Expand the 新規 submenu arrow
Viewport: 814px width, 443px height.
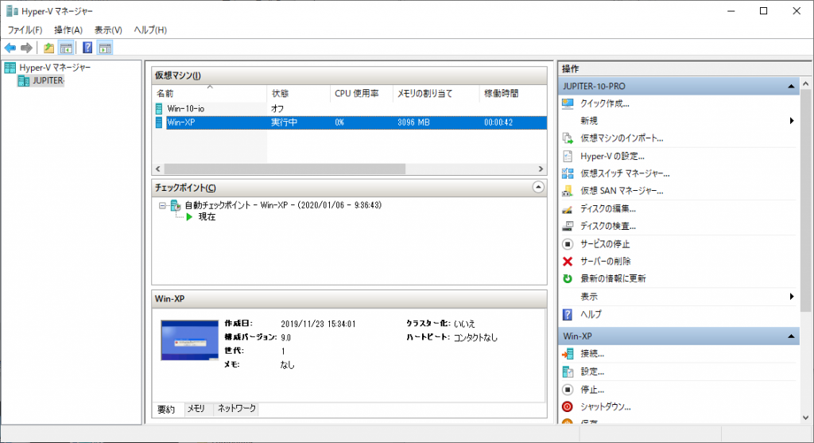(791, 121)
